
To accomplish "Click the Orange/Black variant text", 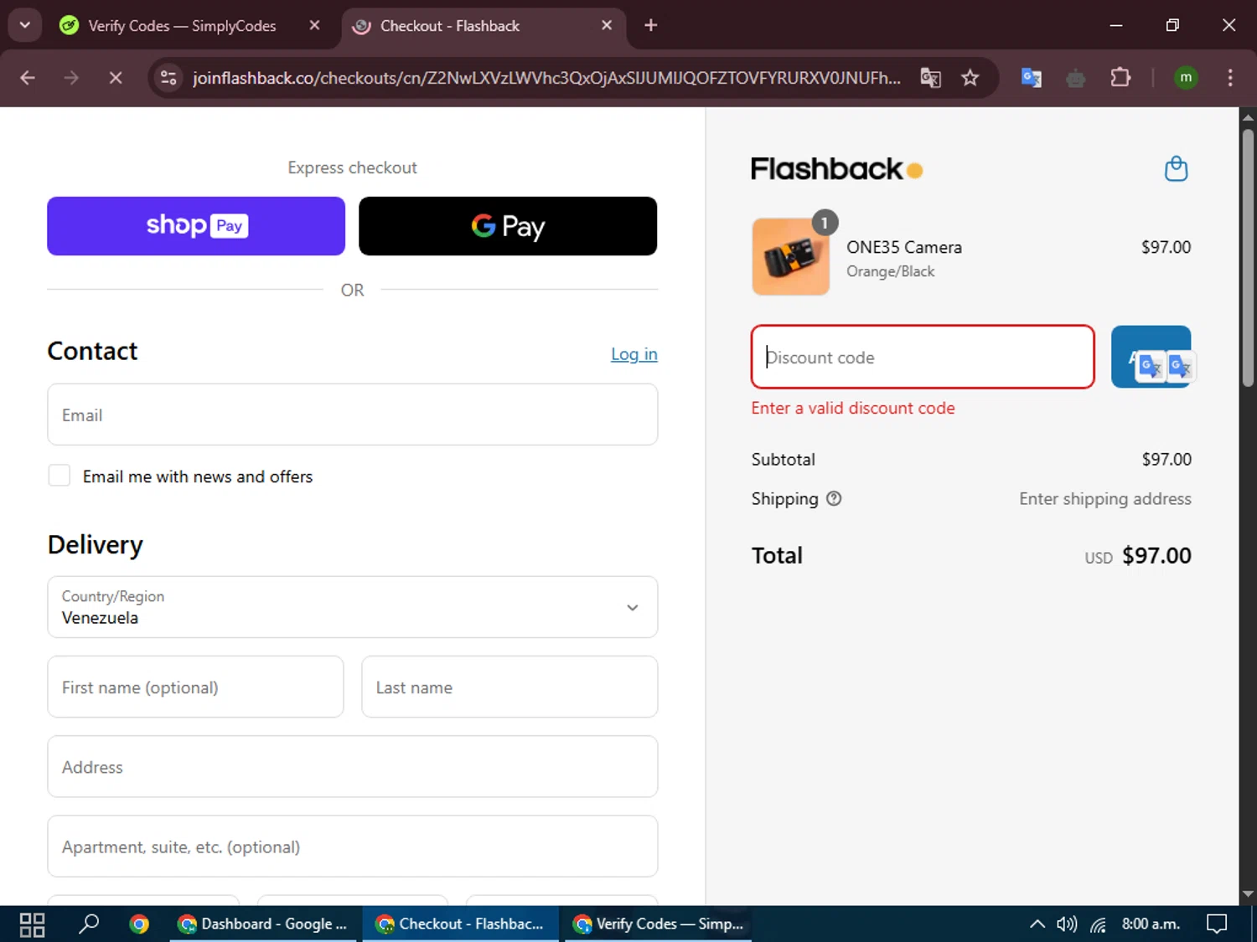I will tap(891, 271).
